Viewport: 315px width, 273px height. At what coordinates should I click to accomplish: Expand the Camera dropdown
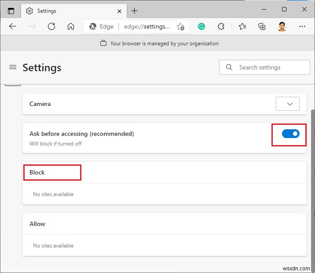pos(289,104)
